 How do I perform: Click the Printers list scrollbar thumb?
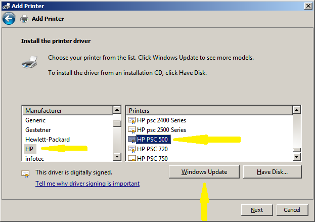(x=296, y=150)
